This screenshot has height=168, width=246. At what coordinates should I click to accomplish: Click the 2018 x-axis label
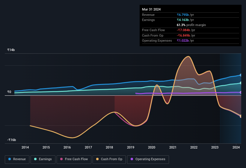(x=109, y=147)
